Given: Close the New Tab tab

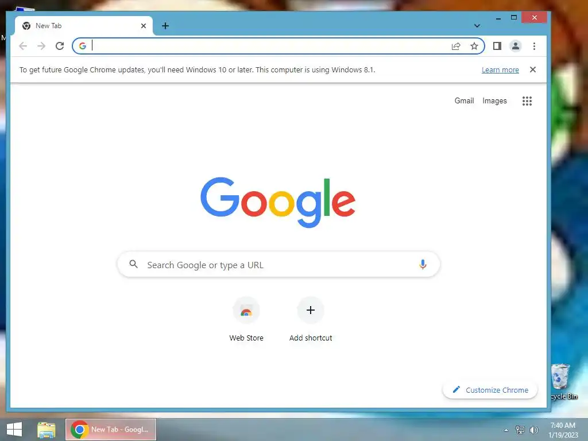Looking at the screenshot, I should [x=143, y=26].
